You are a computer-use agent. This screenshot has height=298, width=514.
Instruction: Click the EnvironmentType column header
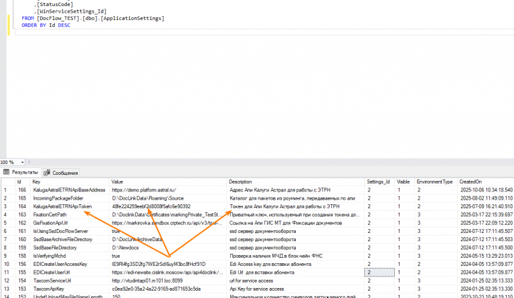pyautogui.click(x=436, y=181)
